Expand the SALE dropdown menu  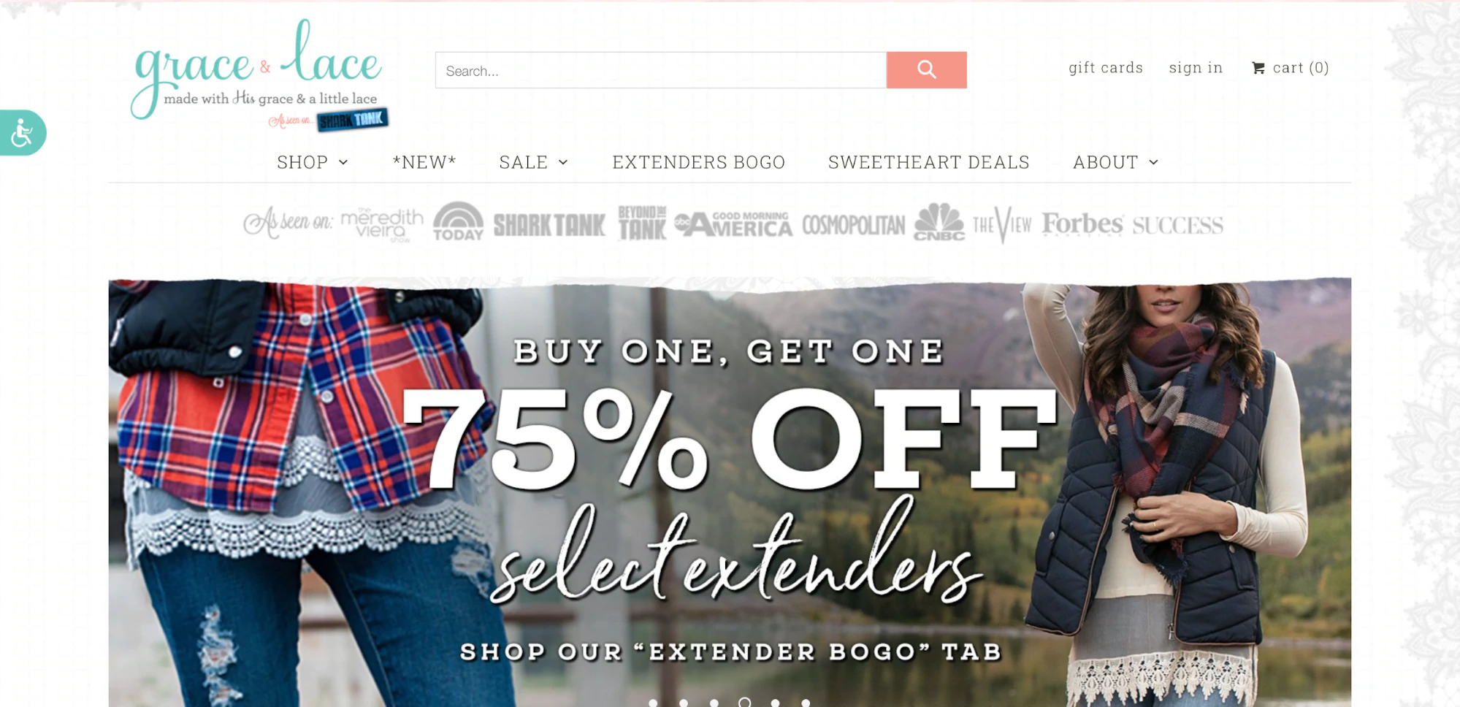tap(534, 162)
